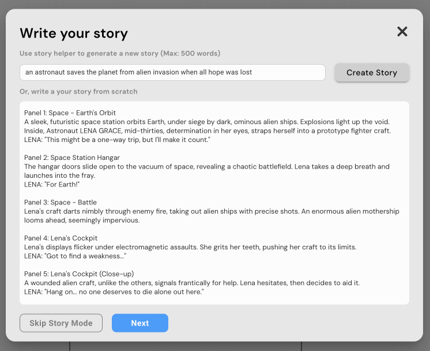The image size is (430, 351).
Task: Click the 'This might be a one-way trip' line
Action: coord(117,140)
